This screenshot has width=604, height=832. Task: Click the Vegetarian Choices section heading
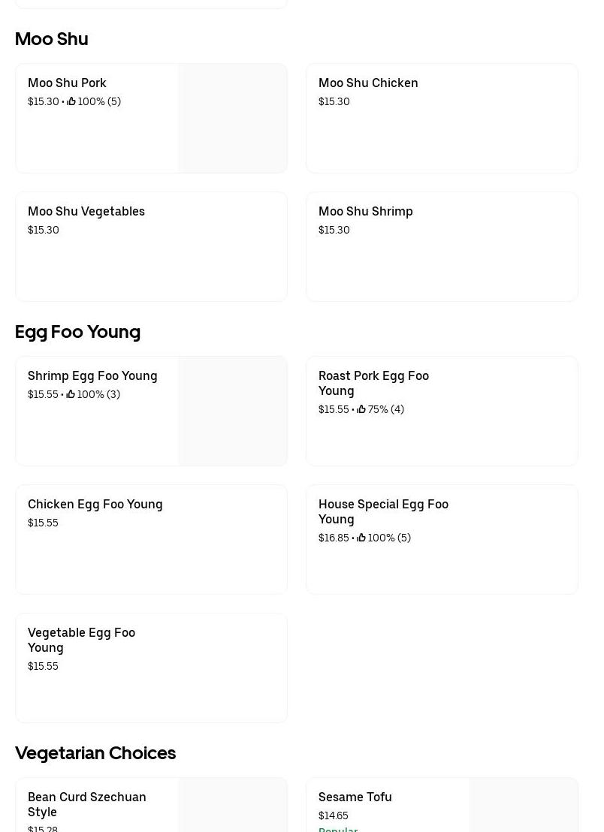pos(95,752)
